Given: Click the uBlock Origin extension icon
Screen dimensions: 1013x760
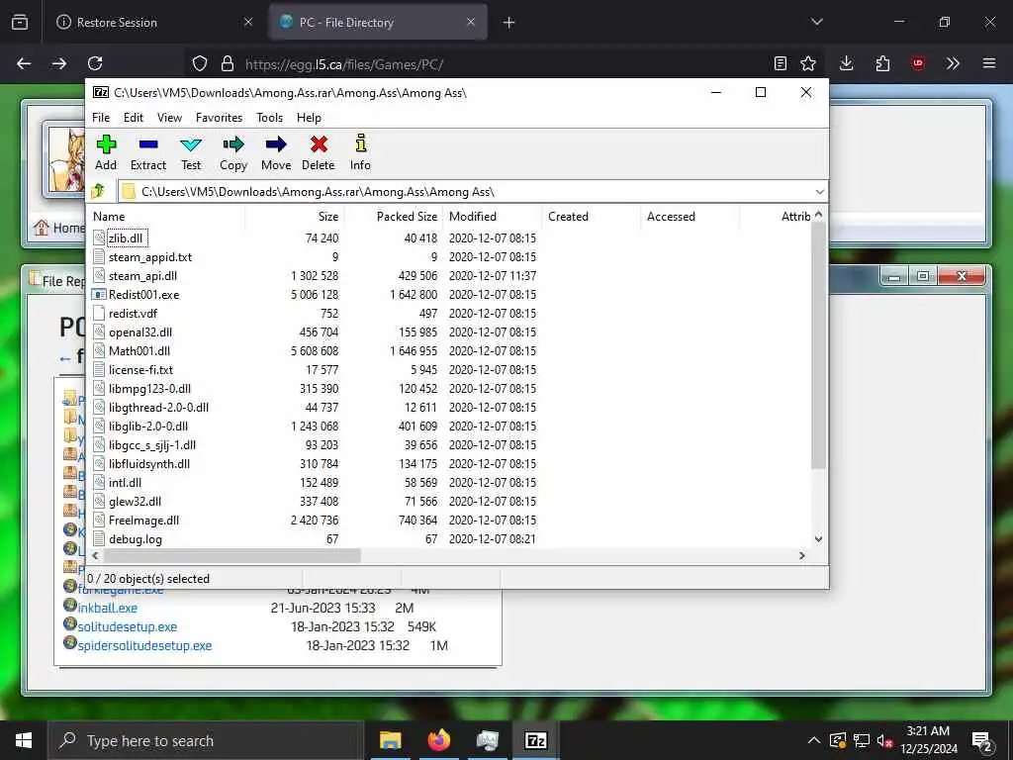Looking at the screenshot, I should (917, 63).
